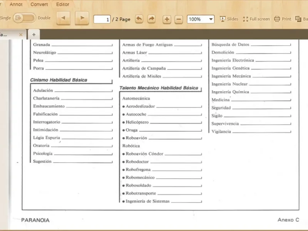Click the "Robofregona" bullet entry

(x=162, y=169)
